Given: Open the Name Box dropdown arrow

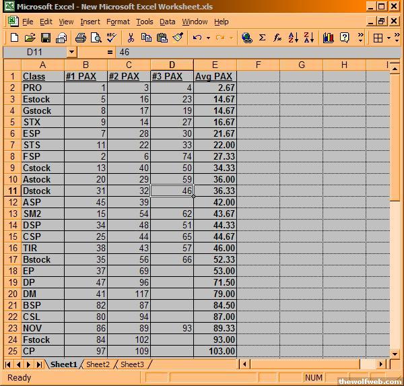Looking at the screenshot, I should [72, 52].
